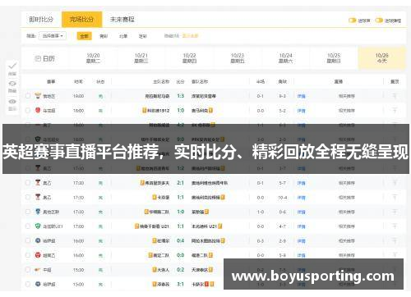
Task: Click the blue shield league badge in 17:30 row
Action: coord(38,212)
